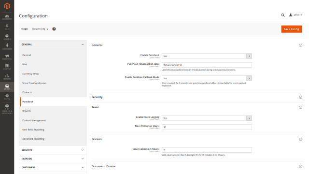Click the scope help question icon
The image size is (309, 174).
[54, 29]
